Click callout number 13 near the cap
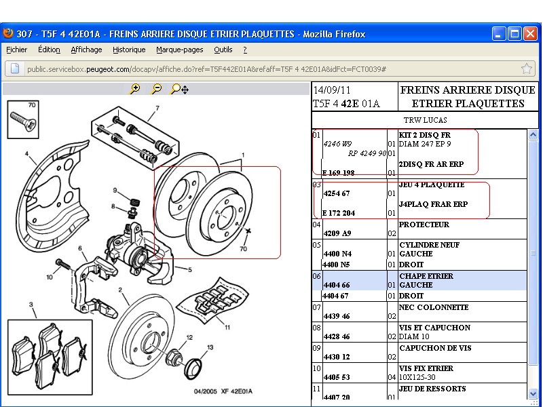Viewport: 543px width, 407px height. [x=210, y=347]
